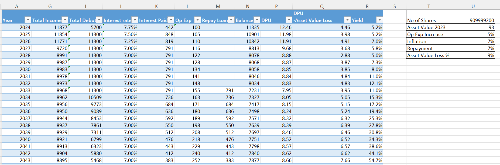The height and width of the screenshot is (165, 500).
Task: Expand the Repay Loan filter dropdown
Action: click(231, 20)
